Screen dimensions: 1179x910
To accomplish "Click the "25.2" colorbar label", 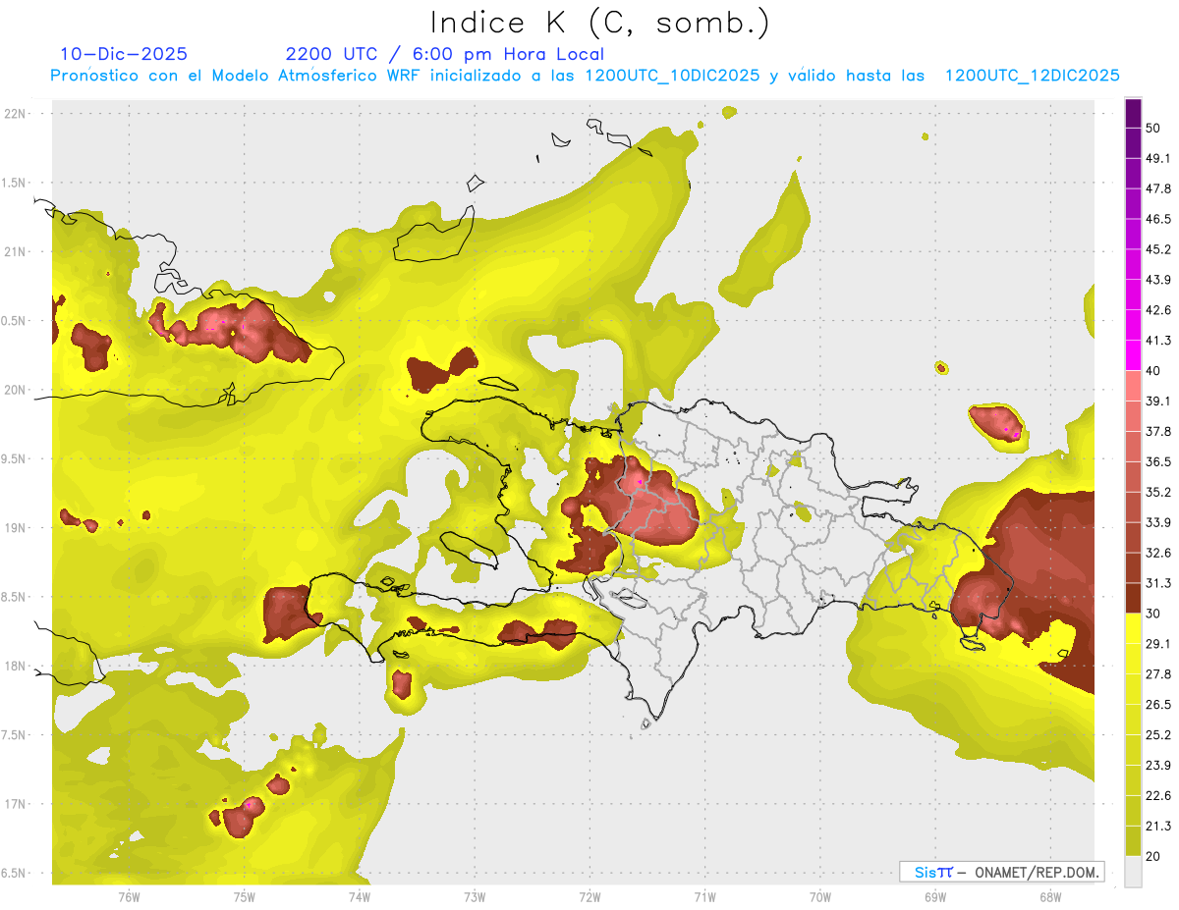I will click(1158, 735).
